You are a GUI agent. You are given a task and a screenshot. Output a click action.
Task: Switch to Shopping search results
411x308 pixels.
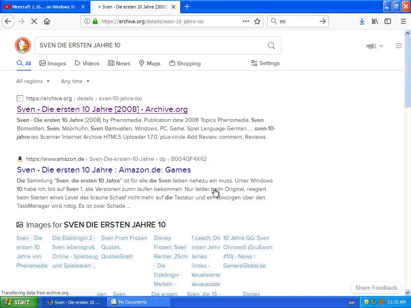(x=185, y=63)
